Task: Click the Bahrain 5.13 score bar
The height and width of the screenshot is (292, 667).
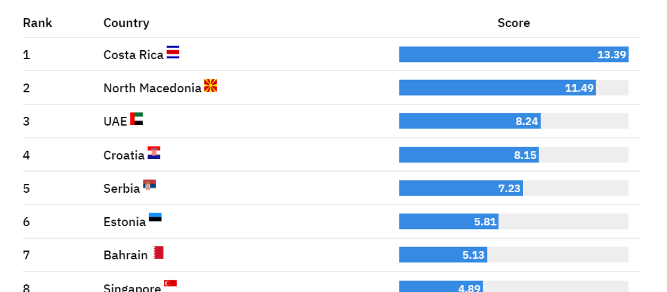Action: (443, 255)
